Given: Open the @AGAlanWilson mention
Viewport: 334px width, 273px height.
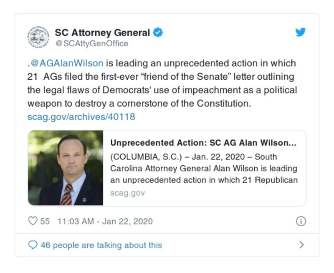Looking at the screenshot, I should (67, 63).
